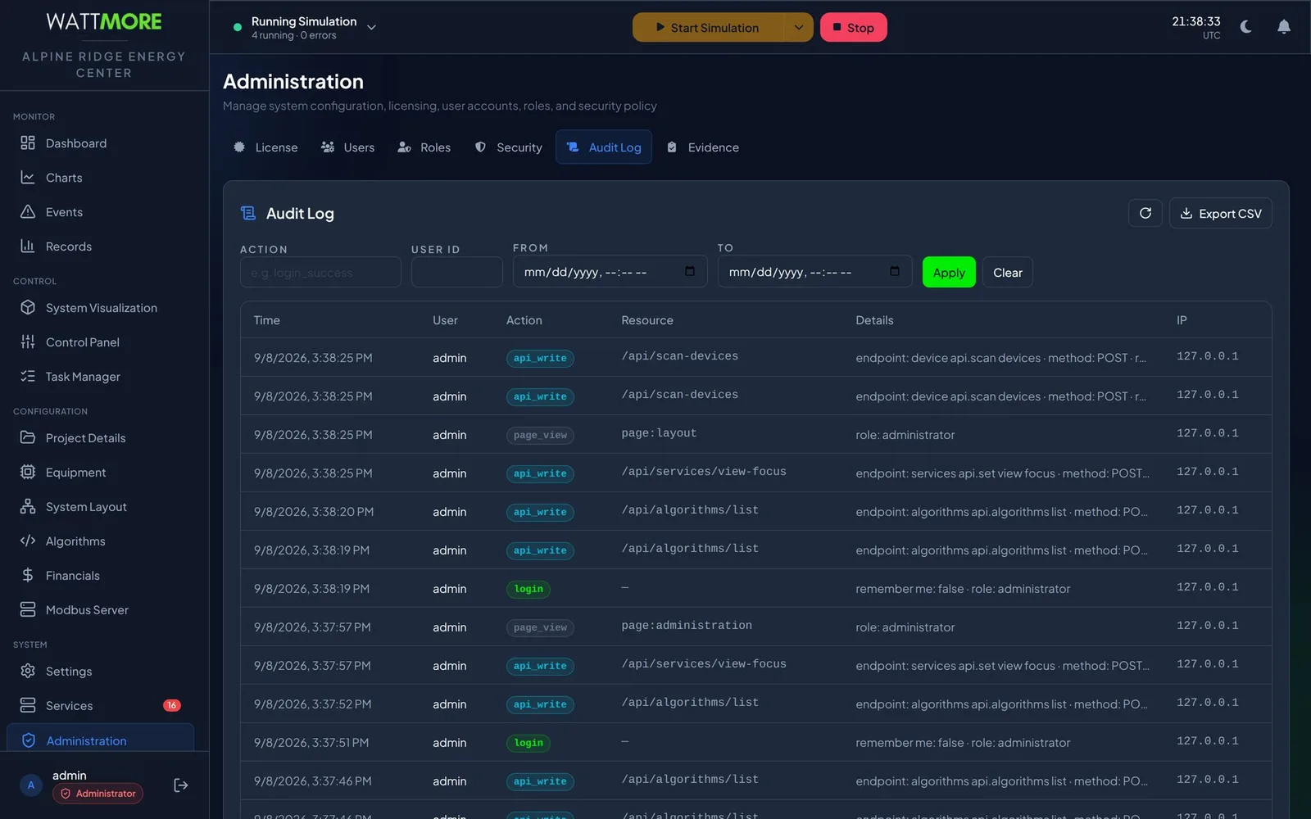Apply the audit log filters
The width and height of the screenshot is (1311, 819).
[949, 273]
